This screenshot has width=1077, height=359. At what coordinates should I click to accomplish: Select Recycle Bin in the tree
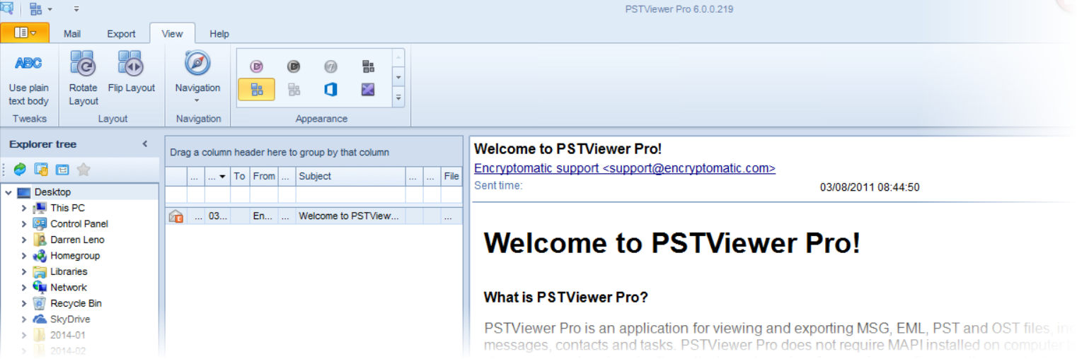76,303
